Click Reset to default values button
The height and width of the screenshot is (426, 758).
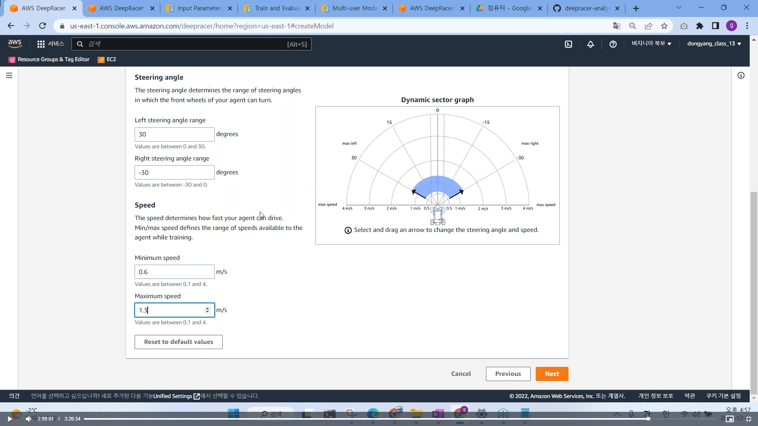(x=178, y=342)
